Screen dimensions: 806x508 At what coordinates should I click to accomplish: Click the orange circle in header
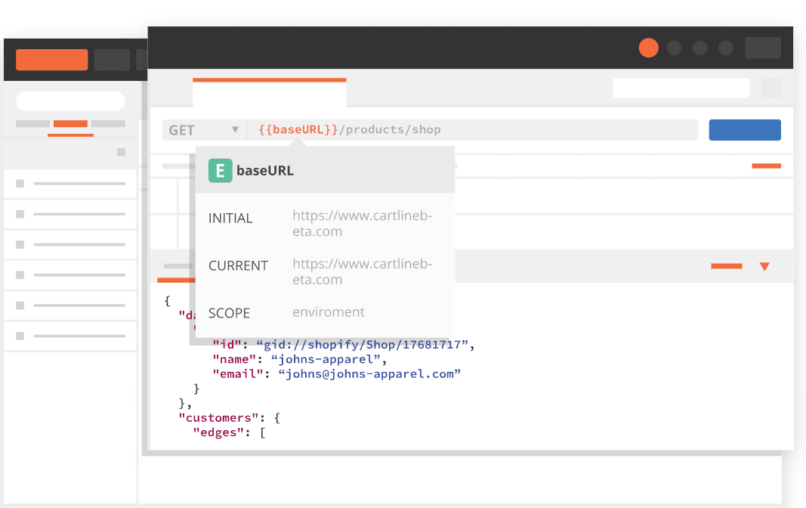coord(649,48)
